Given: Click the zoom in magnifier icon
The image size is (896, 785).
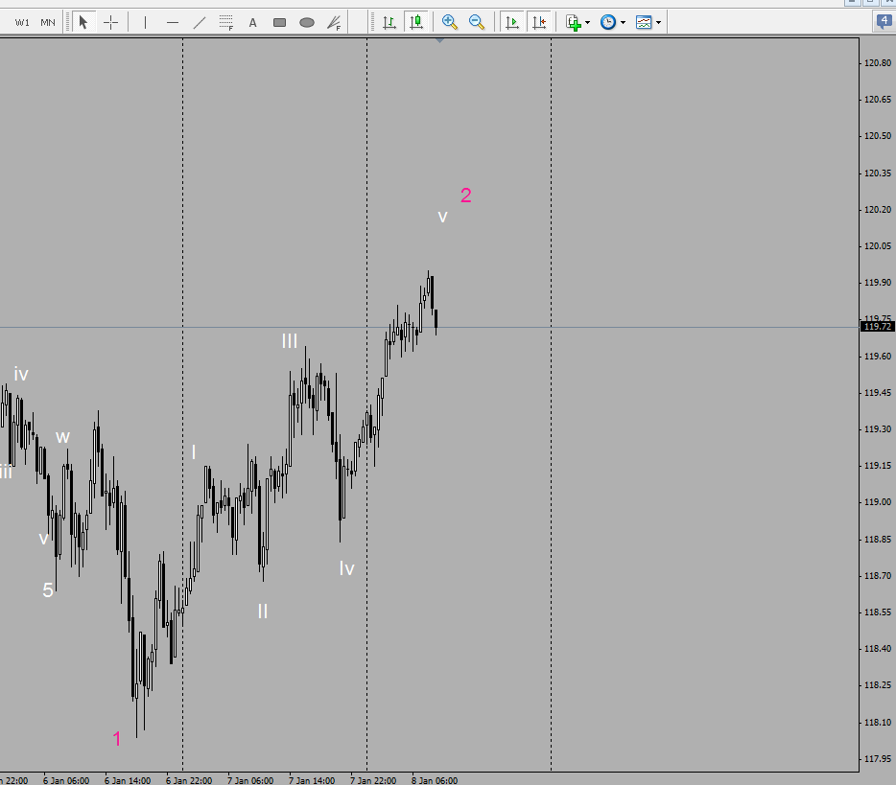Looking at the screenshot, I should (448, 22).
